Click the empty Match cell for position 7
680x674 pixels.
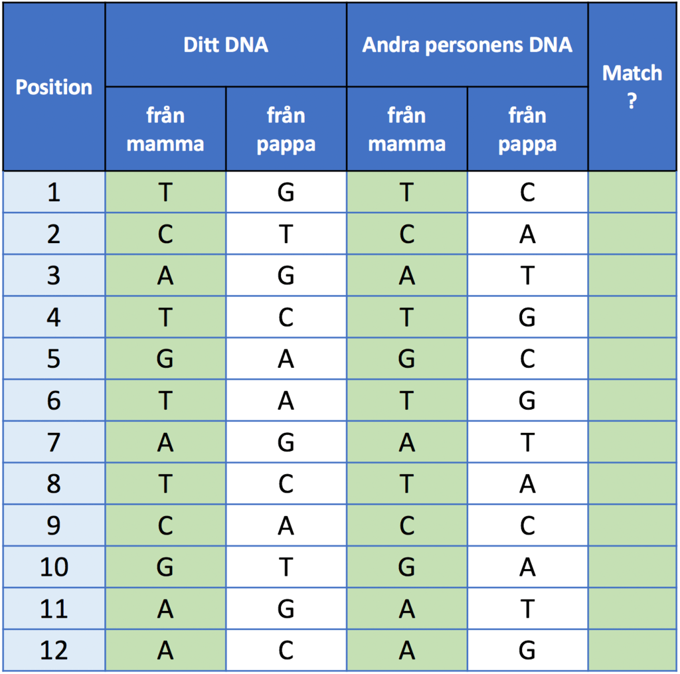(x=632, y=442)
